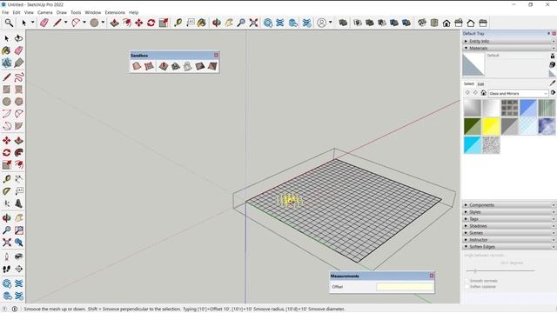
Task: Select the Orbit tool in top toolbar
Action: (217, 23)
